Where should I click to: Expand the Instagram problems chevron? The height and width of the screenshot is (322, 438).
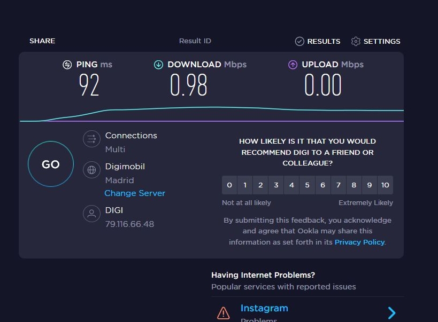tap(391, 313)
